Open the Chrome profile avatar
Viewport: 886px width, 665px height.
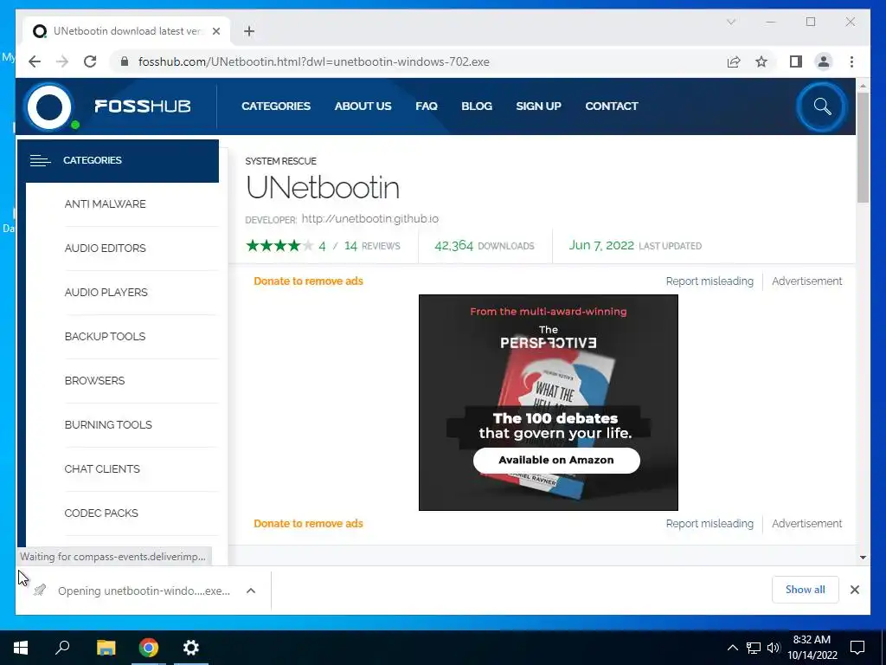824,61
